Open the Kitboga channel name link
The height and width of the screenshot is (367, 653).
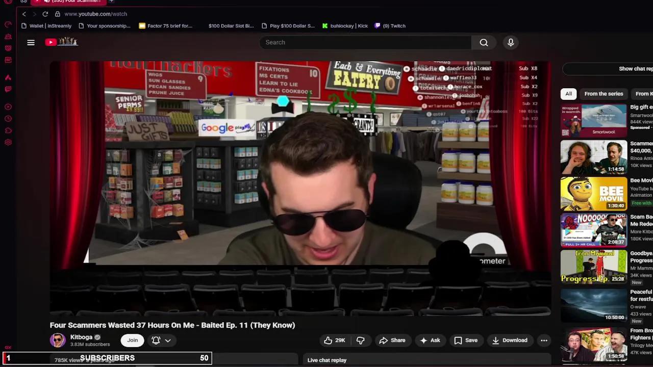tap(81, 337)
